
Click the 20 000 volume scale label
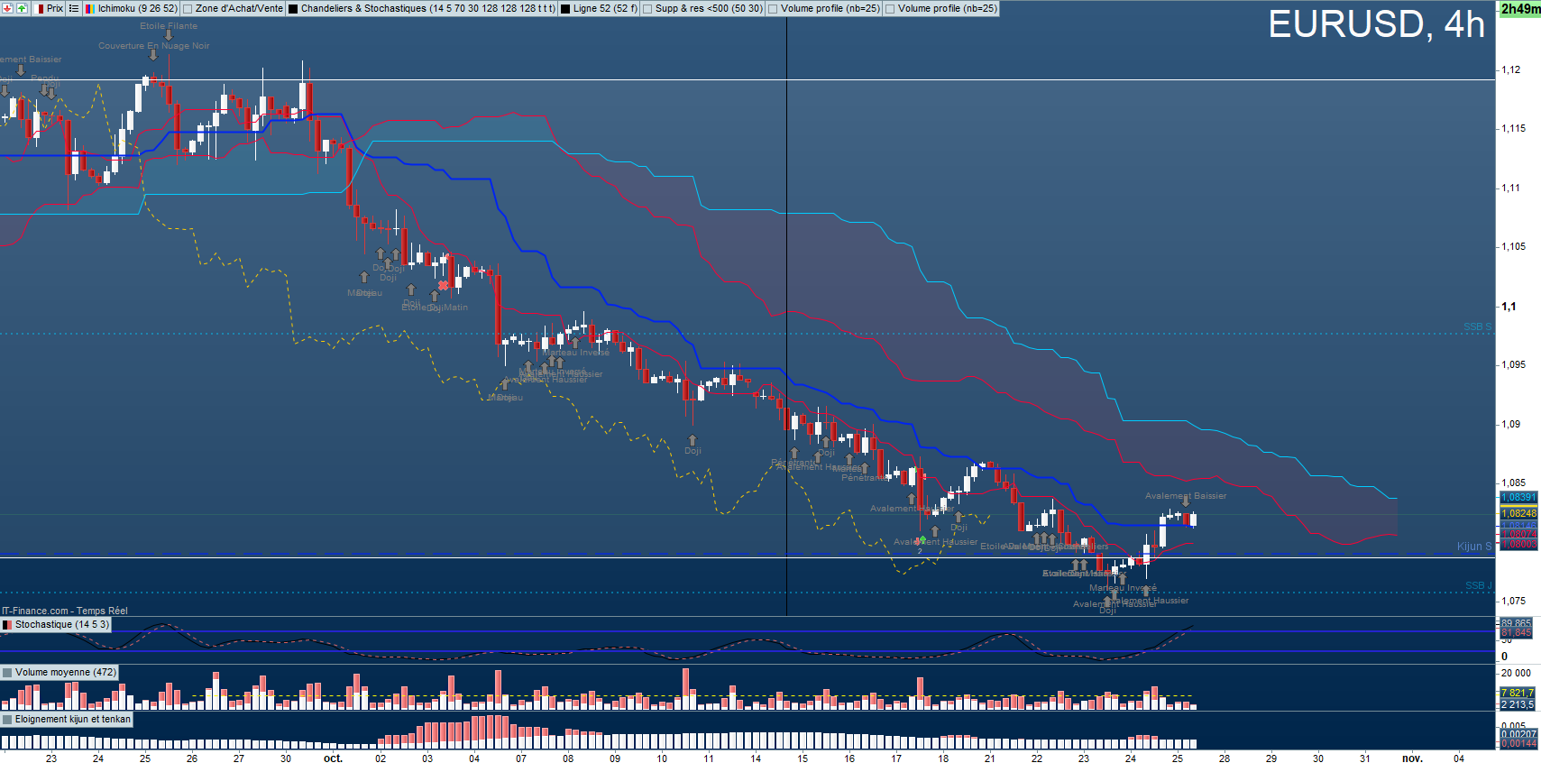1516,673
